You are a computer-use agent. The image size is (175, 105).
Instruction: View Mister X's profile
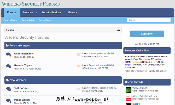tap(86, 91)
